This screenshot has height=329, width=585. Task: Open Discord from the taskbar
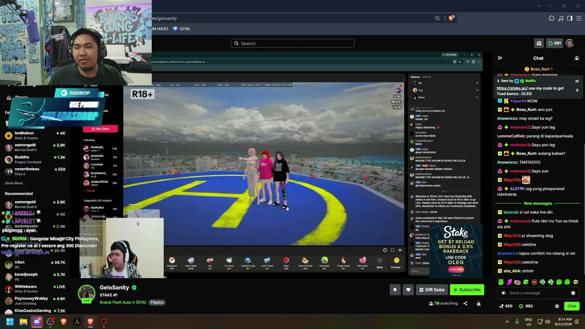[x=37, y=322]
